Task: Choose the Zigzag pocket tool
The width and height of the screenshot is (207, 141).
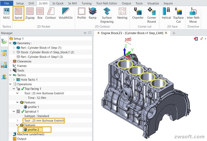Action: 30,13
